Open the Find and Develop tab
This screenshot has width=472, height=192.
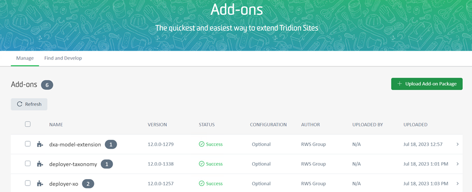pyautogui.click(x=63, y=58)
